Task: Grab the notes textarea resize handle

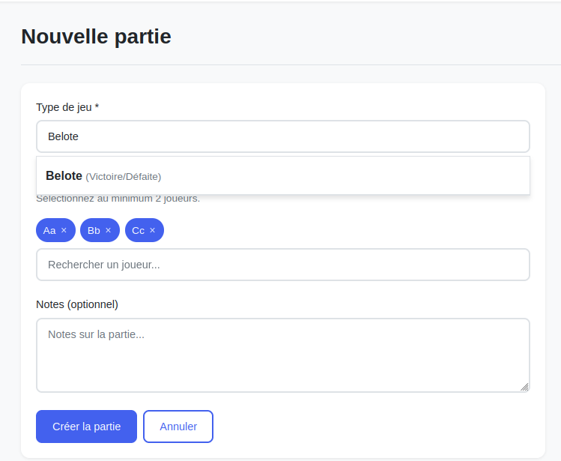Action: tap(524, 387)
